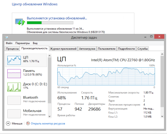The width and height of the screenshot is (167, 134).
Task: Click the Resource Monitor gauge icon
Action: [28, 123]
